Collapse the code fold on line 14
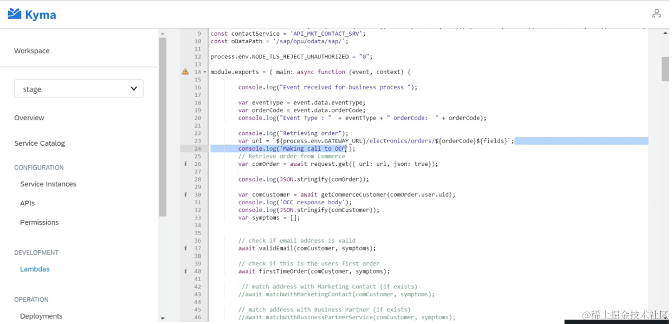The width and height of the screenshot is (672, 324). tap(205, 72)
